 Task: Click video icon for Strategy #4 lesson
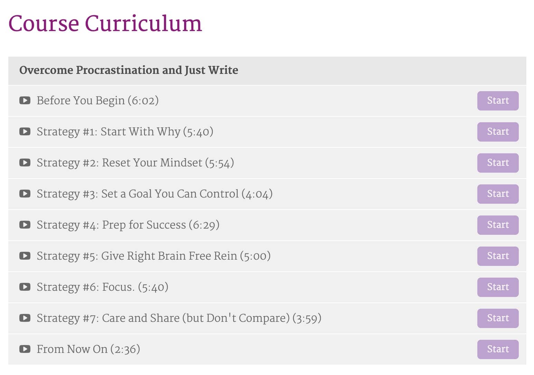pyautogui.click(x=25, y=225)
